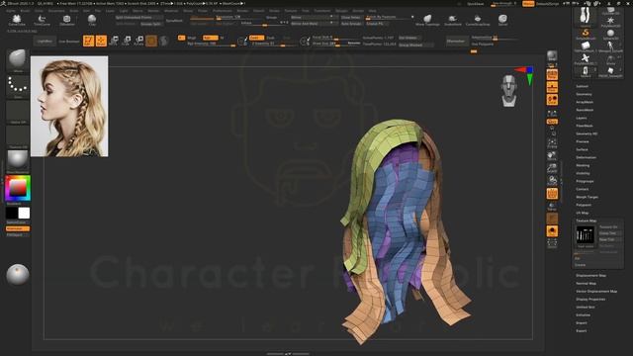633x356 pixels.
Task: Expand the Geometry sub-palette
Action: click(x=584, y=94)
